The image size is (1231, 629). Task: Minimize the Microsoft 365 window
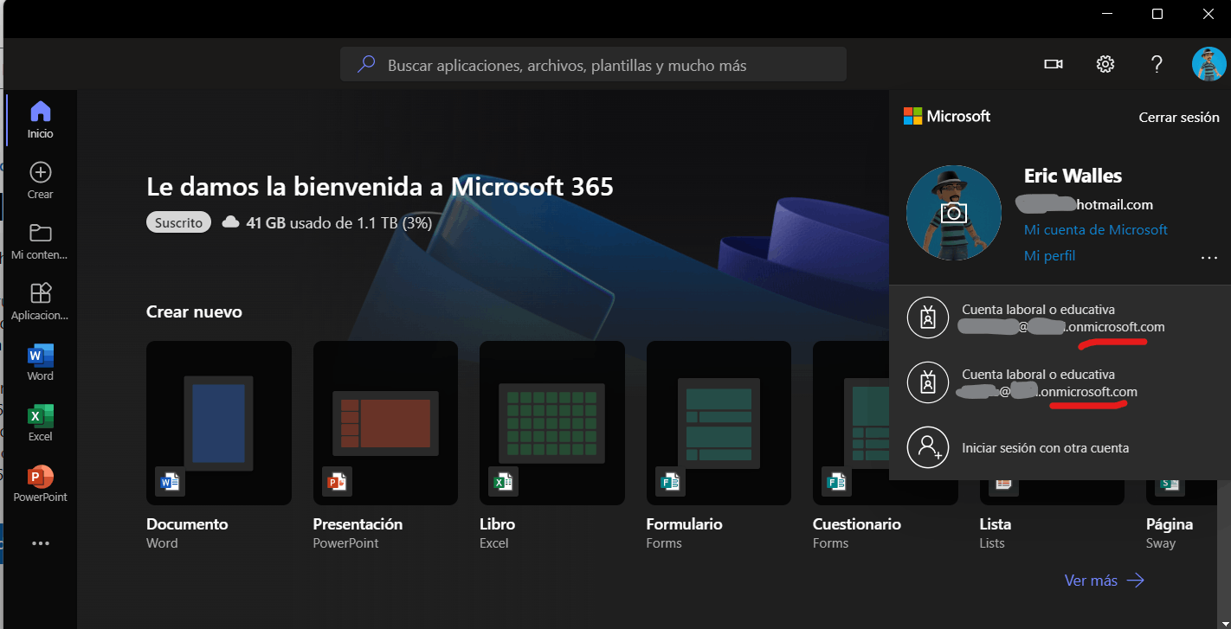1106,13
